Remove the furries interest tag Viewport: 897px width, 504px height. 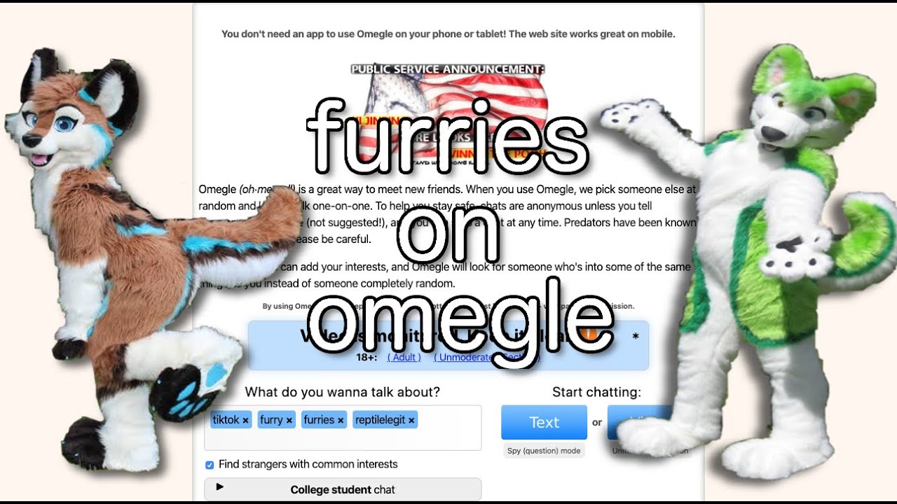point(341,421)
